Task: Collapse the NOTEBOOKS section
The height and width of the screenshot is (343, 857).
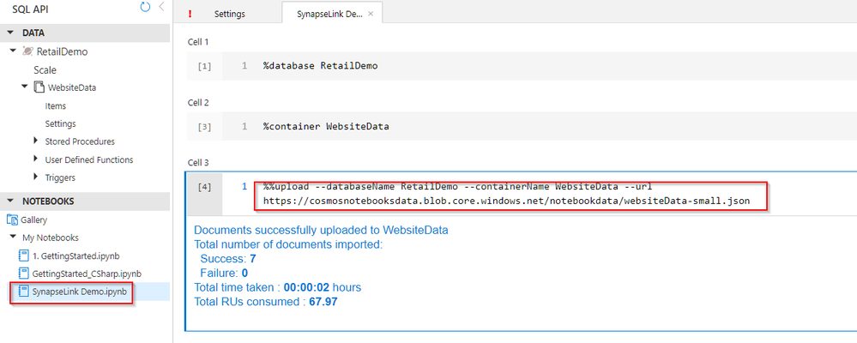Action: (9, 201)
